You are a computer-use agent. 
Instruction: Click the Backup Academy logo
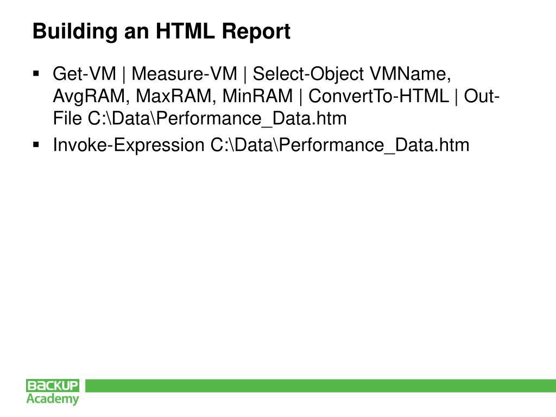(53, 392)
